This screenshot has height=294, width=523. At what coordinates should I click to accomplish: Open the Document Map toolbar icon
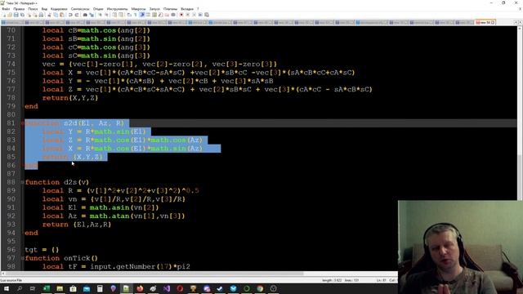click(154, 15)
